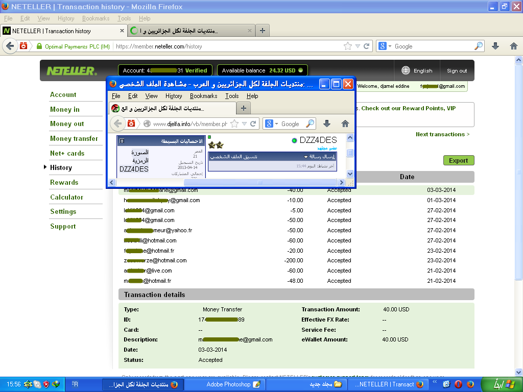The width and height of the screenshot is (523, 392).
Task: Open the Money out page
Action: pyautogui.click(x=67, y=124)
